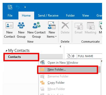
Task: Sort contacts by FULL NAME column header
Action: pos(85,56)
